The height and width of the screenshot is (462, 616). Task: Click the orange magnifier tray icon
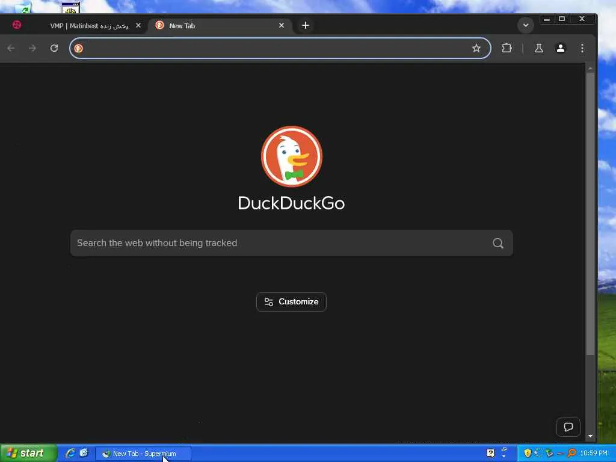[x=571, y=454]
